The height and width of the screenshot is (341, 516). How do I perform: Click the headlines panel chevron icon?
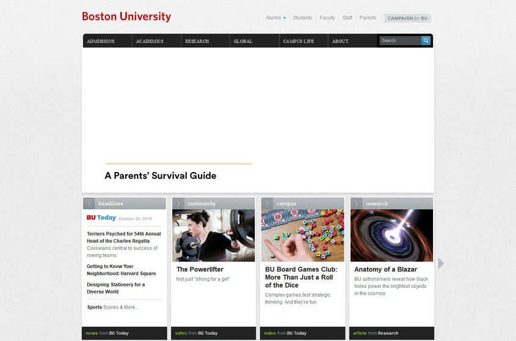pos(89,204)
